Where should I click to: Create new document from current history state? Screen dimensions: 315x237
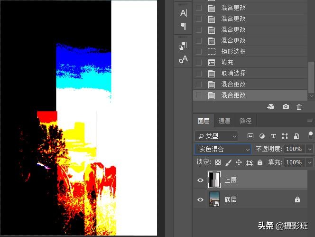(x=270, y=107)
